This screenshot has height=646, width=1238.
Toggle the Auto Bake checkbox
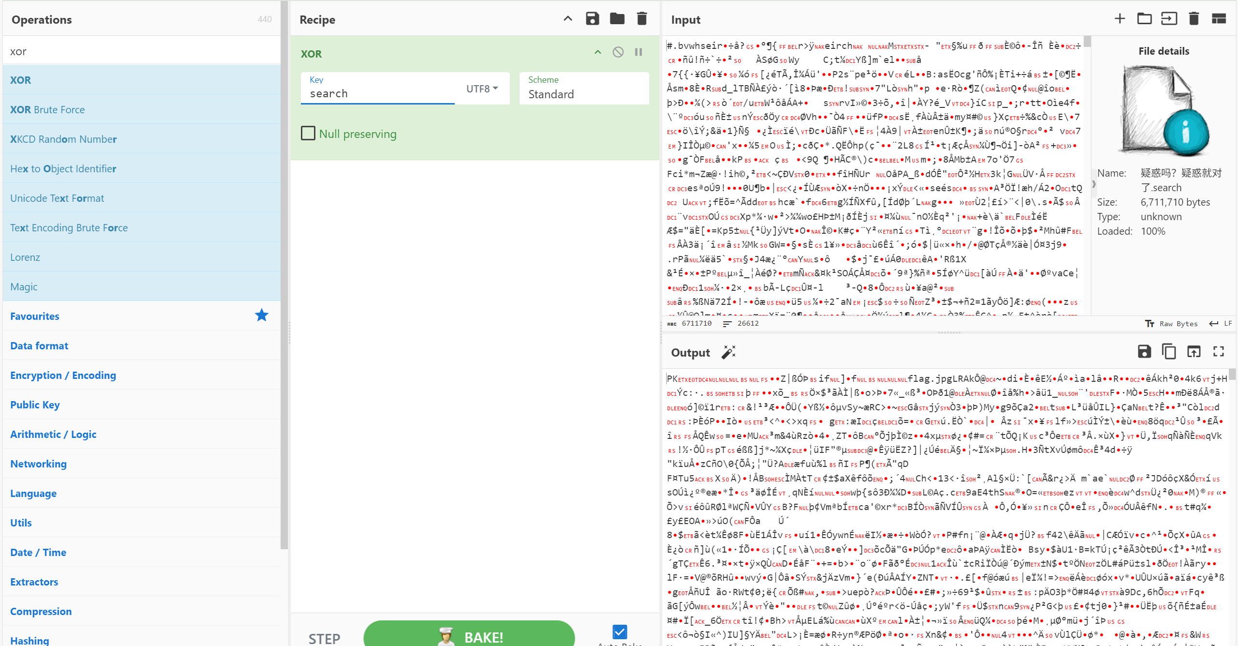620,632
